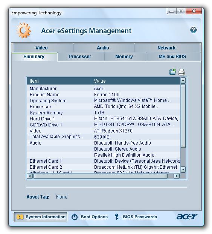Open the MB and BIOS tab
Image resolution: width=212 pixels, height=234 pixels.
pyautogui.click(x=174, y=57)
